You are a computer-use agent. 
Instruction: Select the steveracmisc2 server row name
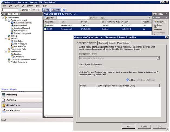pyautogui.click(x=66, y=25)
